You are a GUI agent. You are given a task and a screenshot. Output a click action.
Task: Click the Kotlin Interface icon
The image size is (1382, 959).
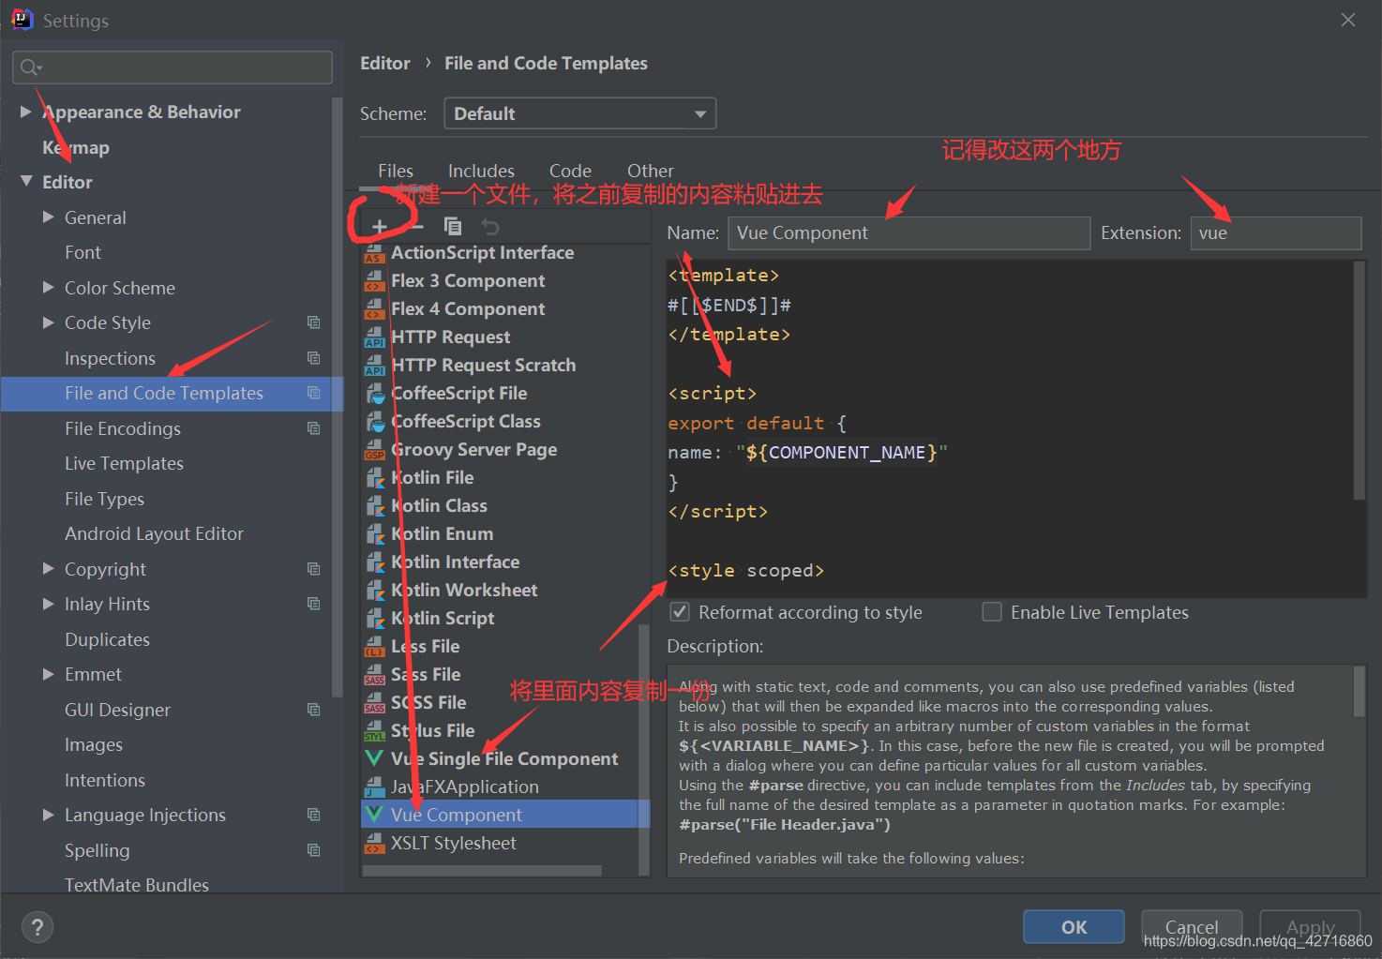[x=374, y=562]
